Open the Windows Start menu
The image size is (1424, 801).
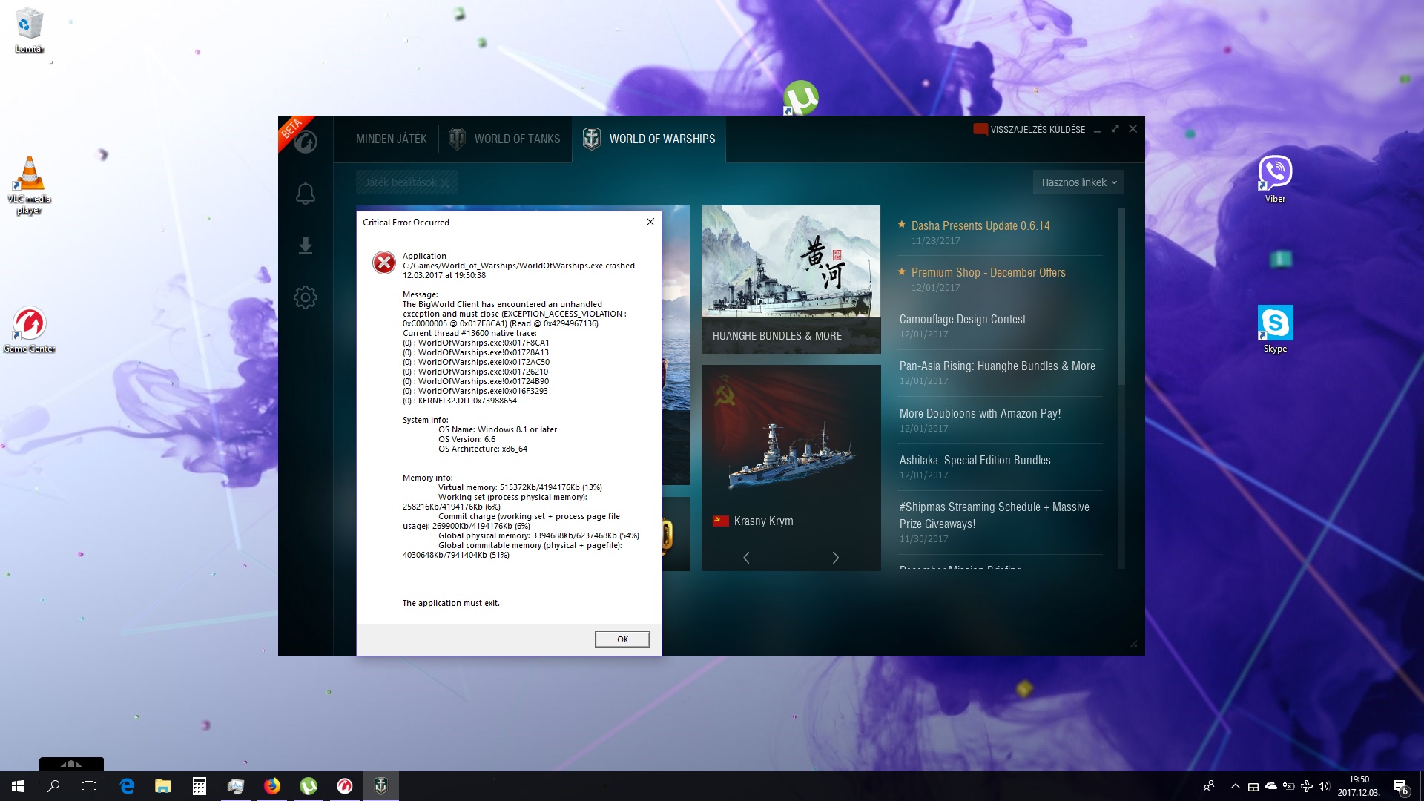point(18,786)
